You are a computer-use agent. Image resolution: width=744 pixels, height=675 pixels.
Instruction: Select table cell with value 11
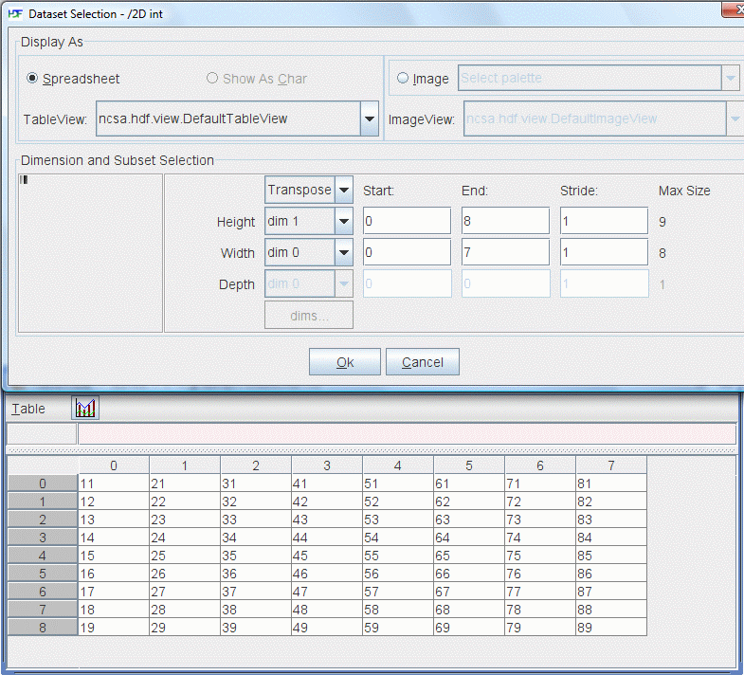click(114, 483)
